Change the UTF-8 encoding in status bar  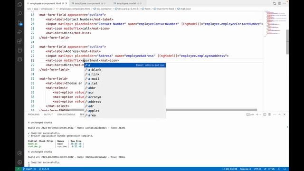click(257, 169)
